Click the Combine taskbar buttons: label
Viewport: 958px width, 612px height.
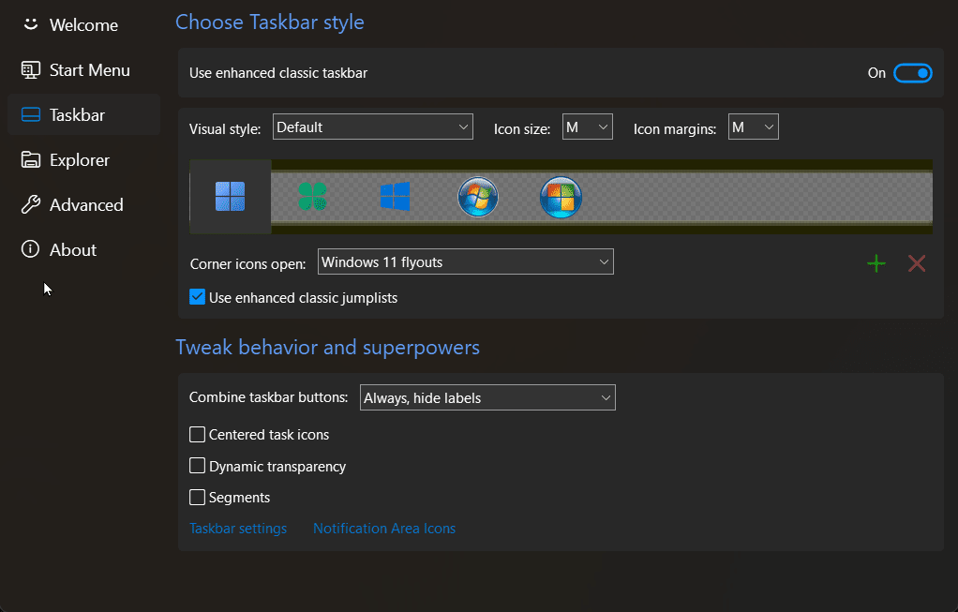coord(269,397)
